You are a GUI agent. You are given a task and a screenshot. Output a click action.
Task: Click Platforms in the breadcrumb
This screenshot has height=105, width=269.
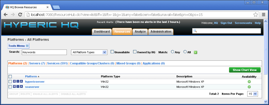pos(16,40)
